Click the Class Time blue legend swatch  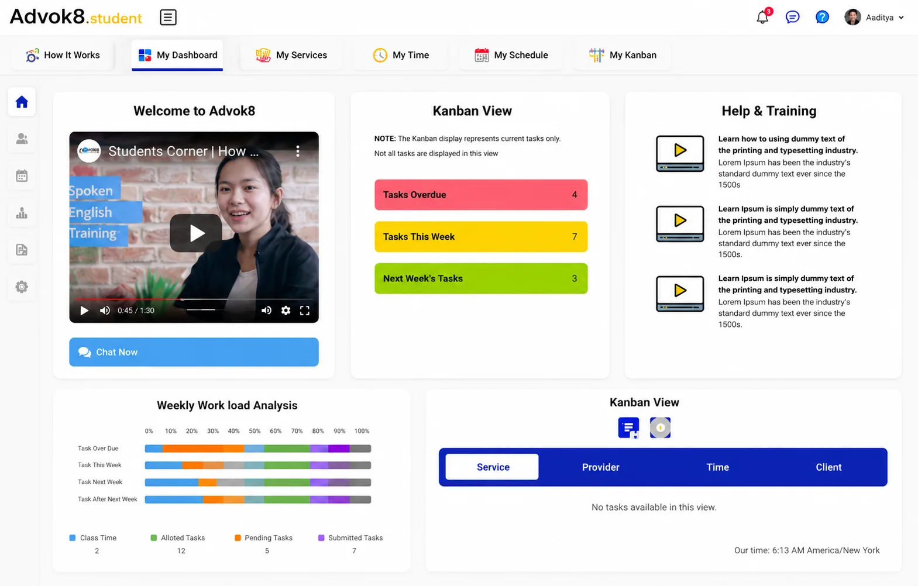(x=73, y=537)
